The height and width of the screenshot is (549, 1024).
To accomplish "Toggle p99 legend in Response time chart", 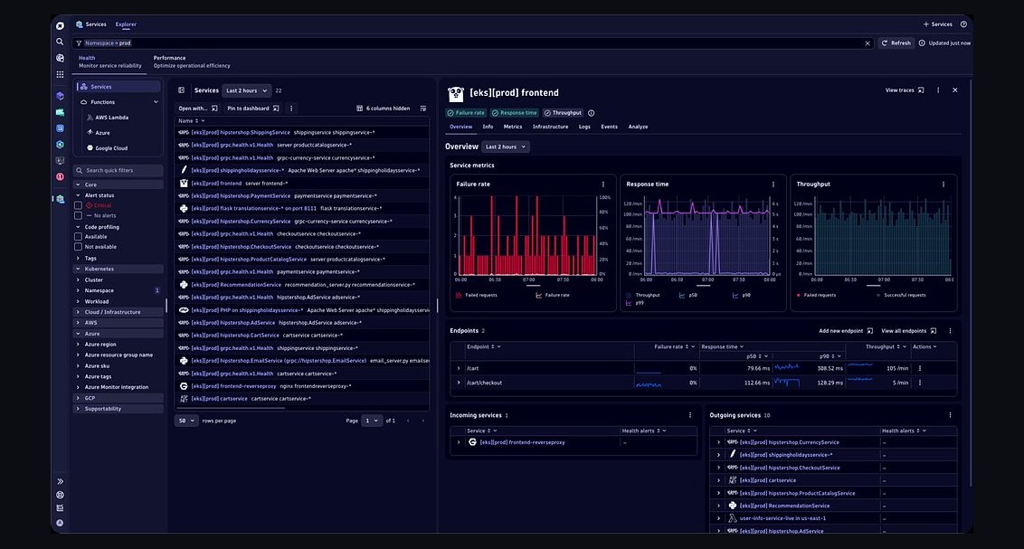I will (635, 303).
